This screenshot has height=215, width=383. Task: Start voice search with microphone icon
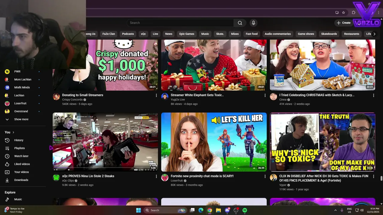(253, 23)
